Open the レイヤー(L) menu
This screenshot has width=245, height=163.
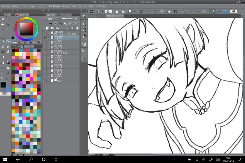point(42,6)
